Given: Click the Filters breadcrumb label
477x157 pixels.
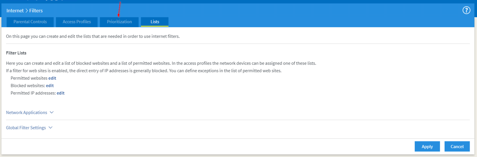Looking at the screenshot, I should [36, 11].
